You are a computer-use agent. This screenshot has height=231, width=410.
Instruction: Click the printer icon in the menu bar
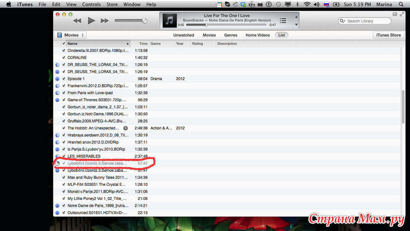(260, 4)
